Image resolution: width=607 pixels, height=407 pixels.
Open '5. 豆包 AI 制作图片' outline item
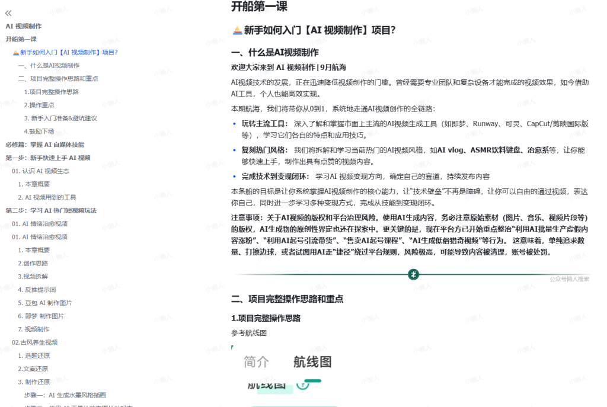coord(45,303)
